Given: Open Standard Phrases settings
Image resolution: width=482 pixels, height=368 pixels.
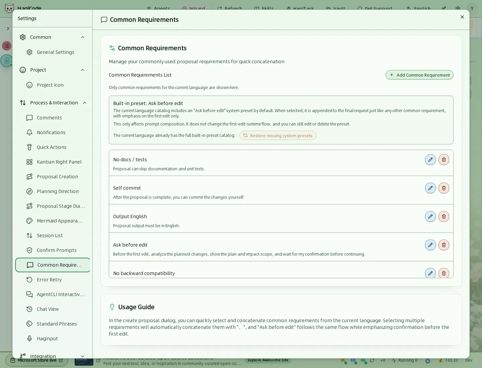Looking at the screenshot, I should 53,324.
